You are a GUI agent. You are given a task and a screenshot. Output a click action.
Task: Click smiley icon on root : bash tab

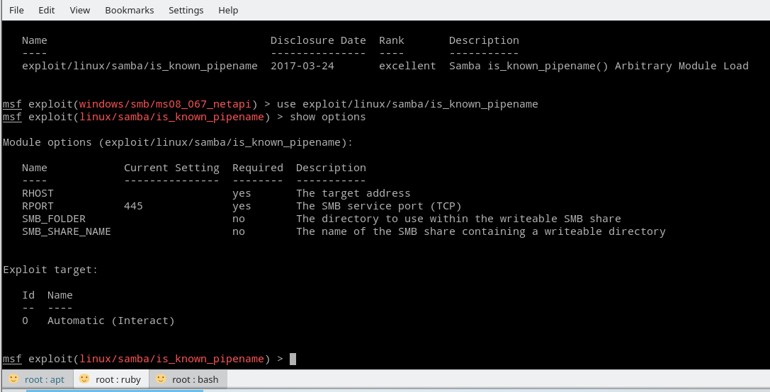click(x=161, y=379)
